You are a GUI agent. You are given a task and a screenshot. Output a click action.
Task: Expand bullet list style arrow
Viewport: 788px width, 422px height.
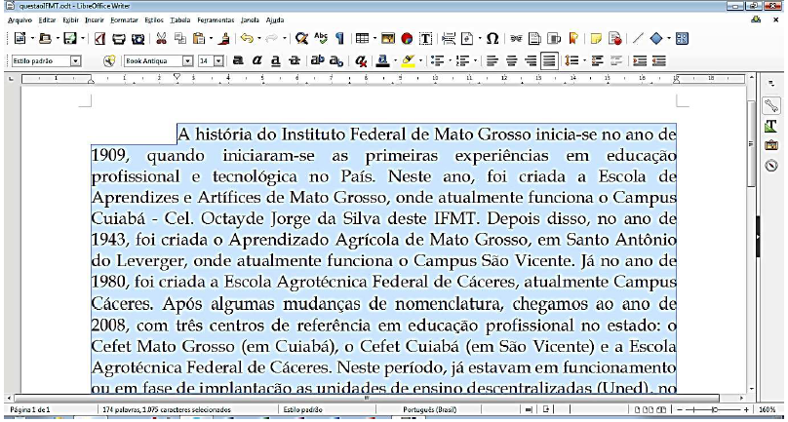pos(451,60)
